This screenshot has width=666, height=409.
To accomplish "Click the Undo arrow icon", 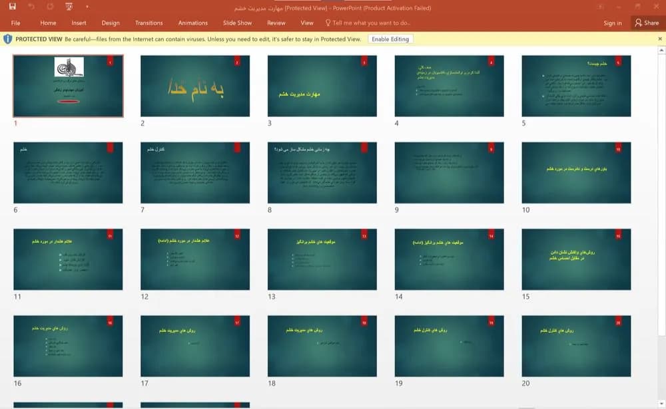I will click(x=31, y=7).
